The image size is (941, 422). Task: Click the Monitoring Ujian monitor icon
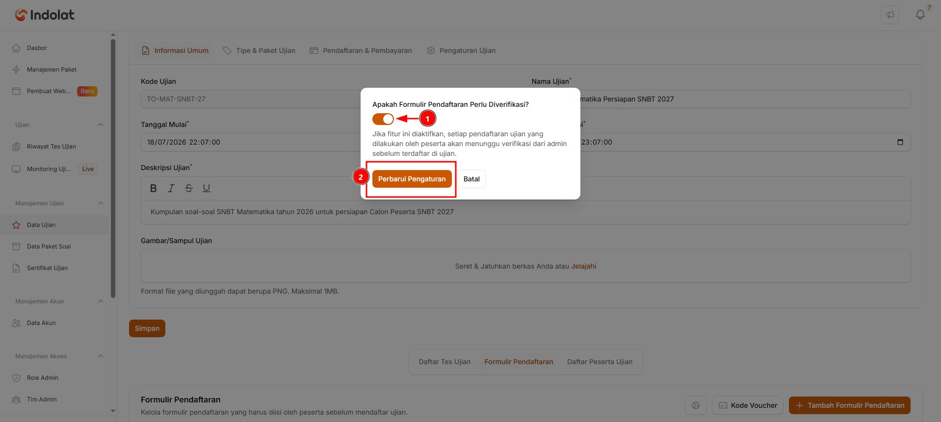coord(16,169)
